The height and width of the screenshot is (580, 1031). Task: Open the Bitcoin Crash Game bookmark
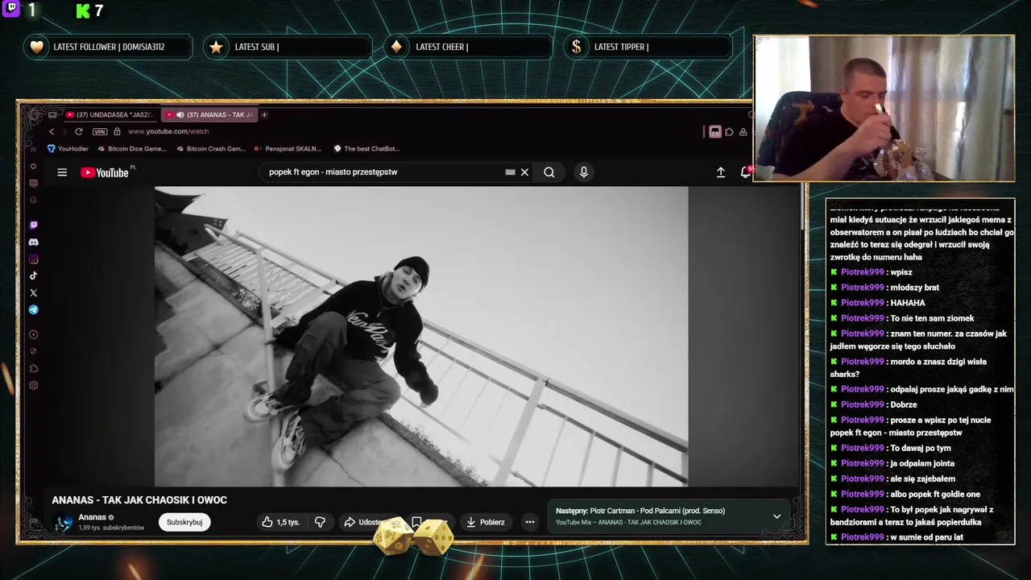[211, 148]
